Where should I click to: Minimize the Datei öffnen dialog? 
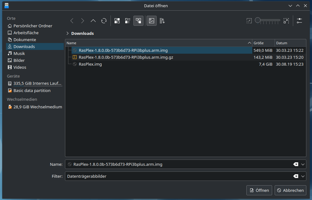coord(290,6)
